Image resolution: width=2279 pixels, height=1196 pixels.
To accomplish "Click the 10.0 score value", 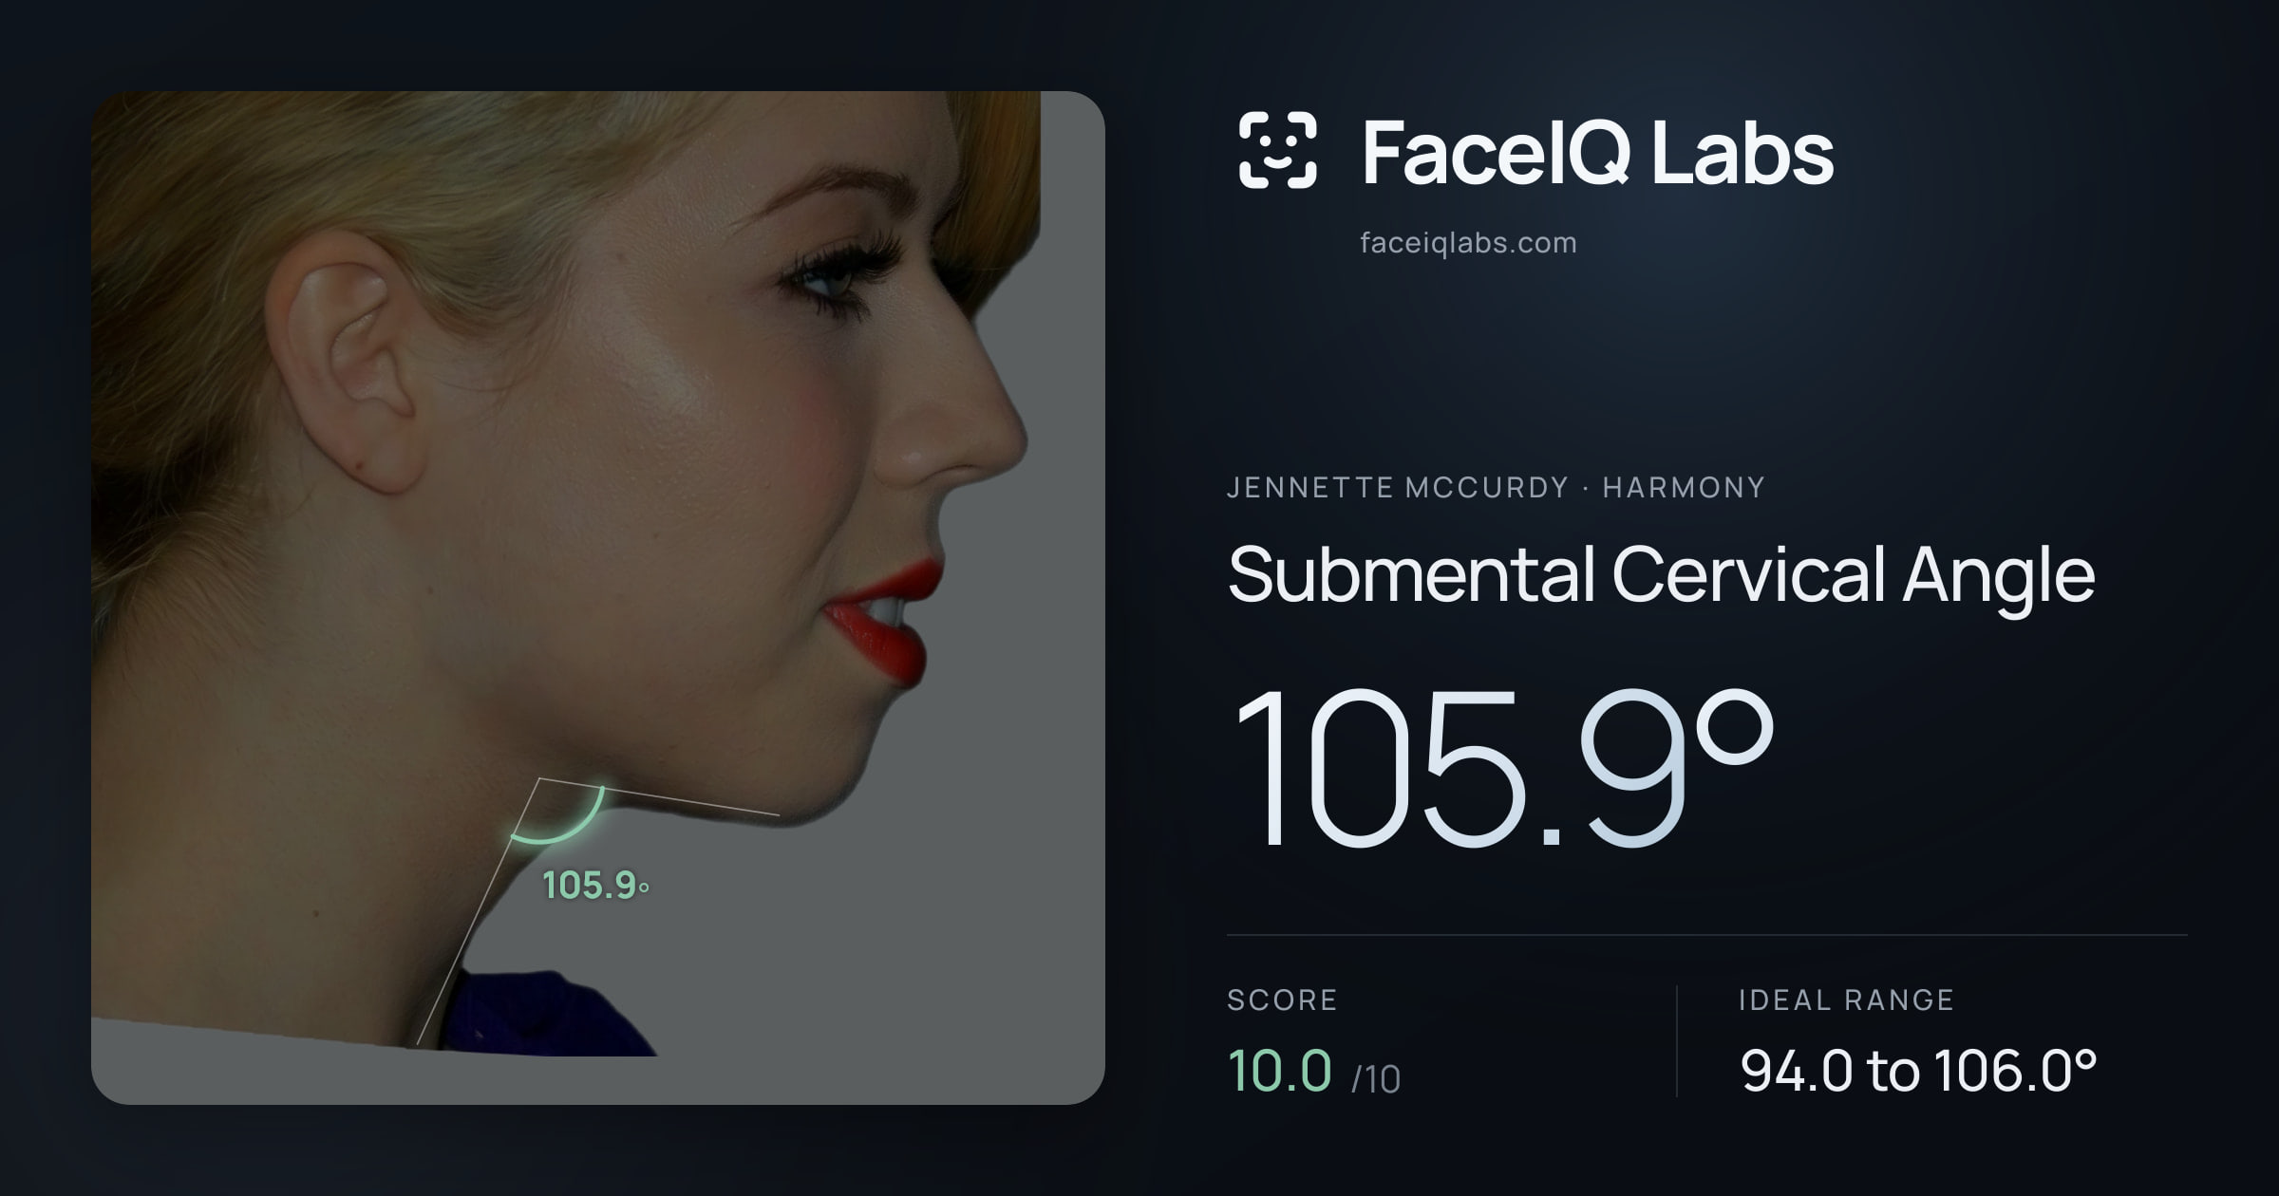I will click(x=1279, y=1071).
